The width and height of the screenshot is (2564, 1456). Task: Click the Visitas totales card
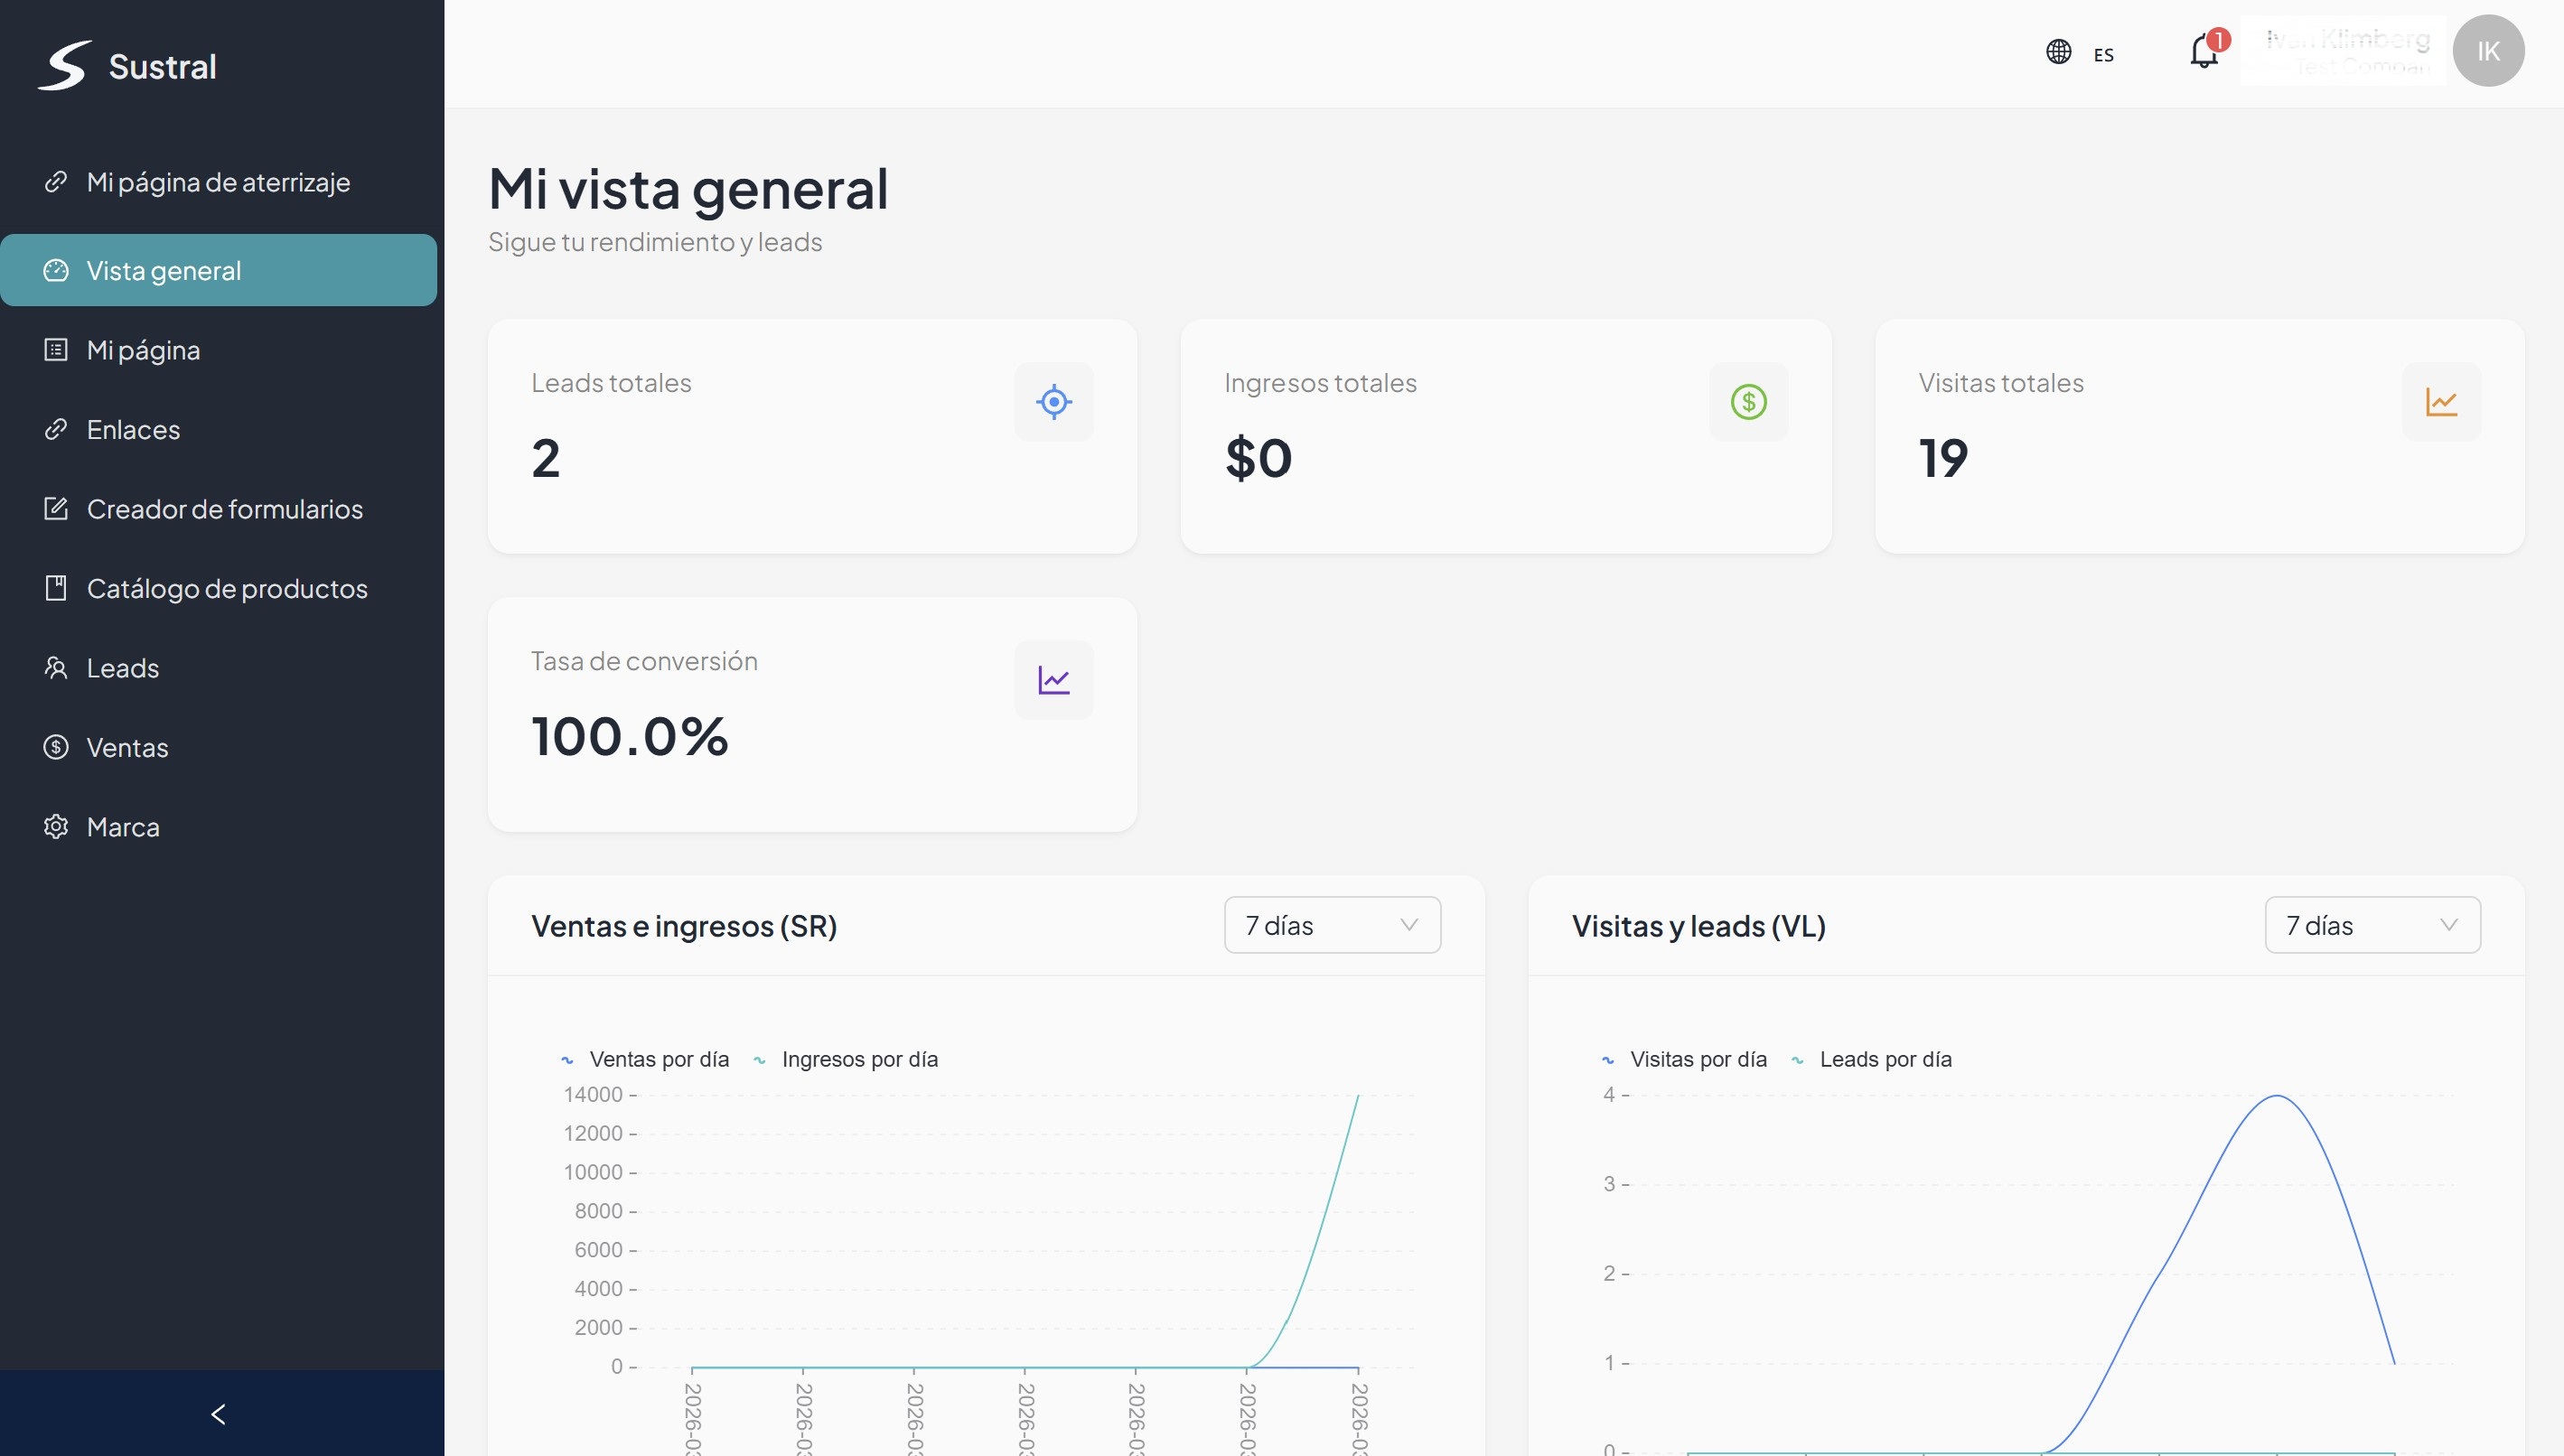[x=2199, y=436]
